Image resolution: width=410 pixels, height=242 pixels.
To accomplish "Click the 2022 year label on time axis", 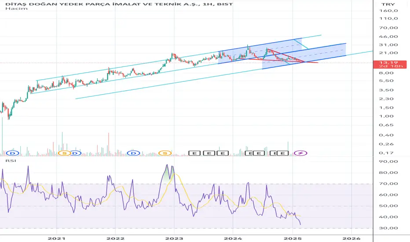I will (115, 238).
